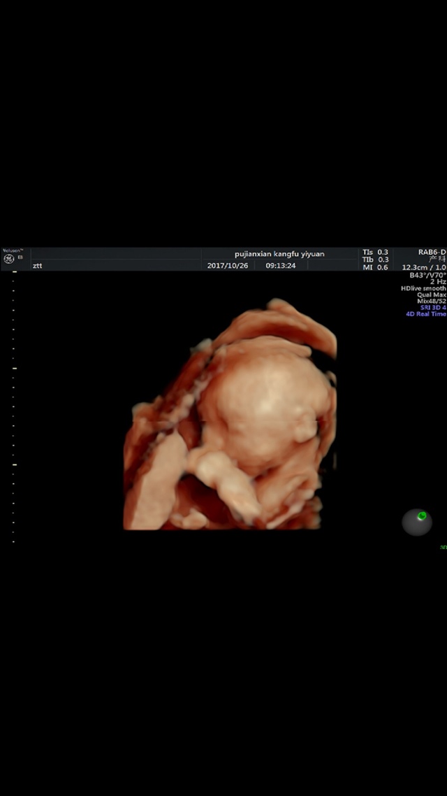This screenshot has height=796, width=447.
Task: Click the green light-source dot on the sphere
Action: 422,516
